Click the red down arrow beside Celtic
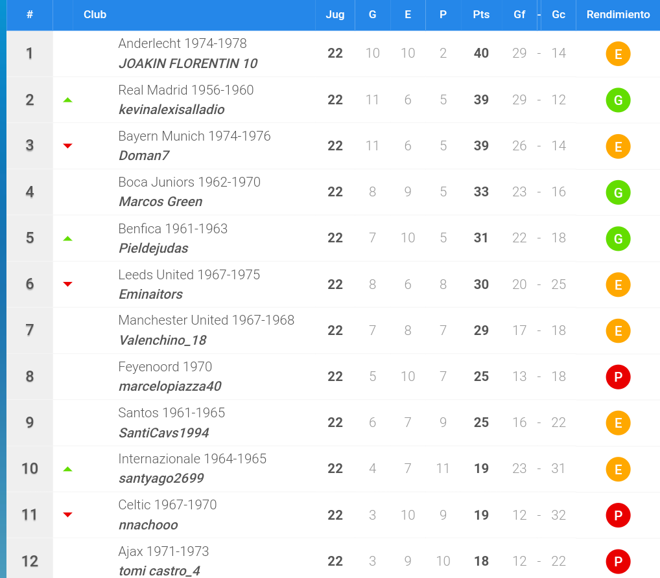The image size is (660, 578). 67,515
